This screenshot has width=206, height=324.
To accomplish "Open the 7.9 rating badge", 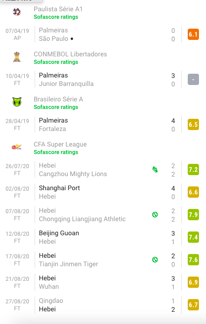I will [193, 215].
